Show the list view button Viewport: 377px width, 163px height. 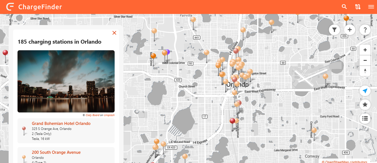365,118
